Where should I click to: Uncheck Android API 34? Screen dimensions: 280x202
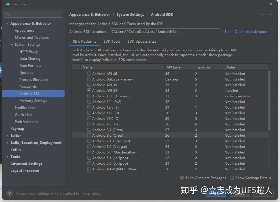89,90
